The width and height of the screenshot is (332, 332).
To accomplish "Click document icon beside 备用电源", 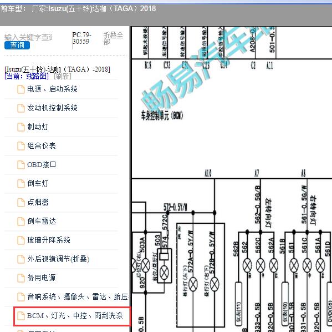I will tap(21, 278).
